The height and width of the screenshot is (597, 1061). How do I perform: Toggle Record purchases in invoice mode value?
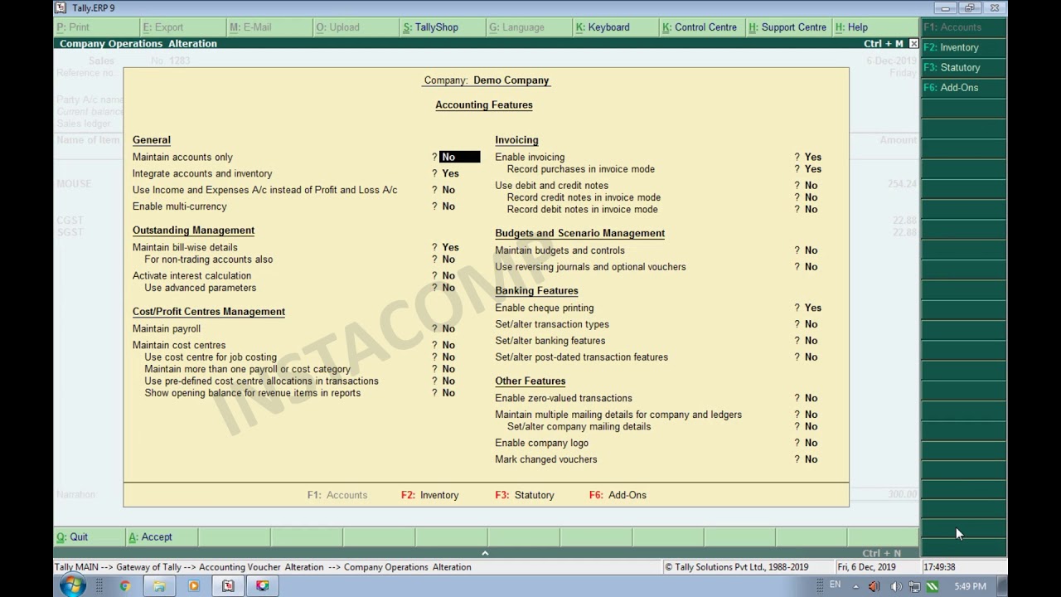coord(813,169)
